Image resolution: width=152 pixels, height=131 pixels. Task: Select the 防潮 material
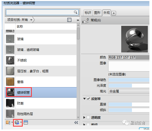point(41,103)
